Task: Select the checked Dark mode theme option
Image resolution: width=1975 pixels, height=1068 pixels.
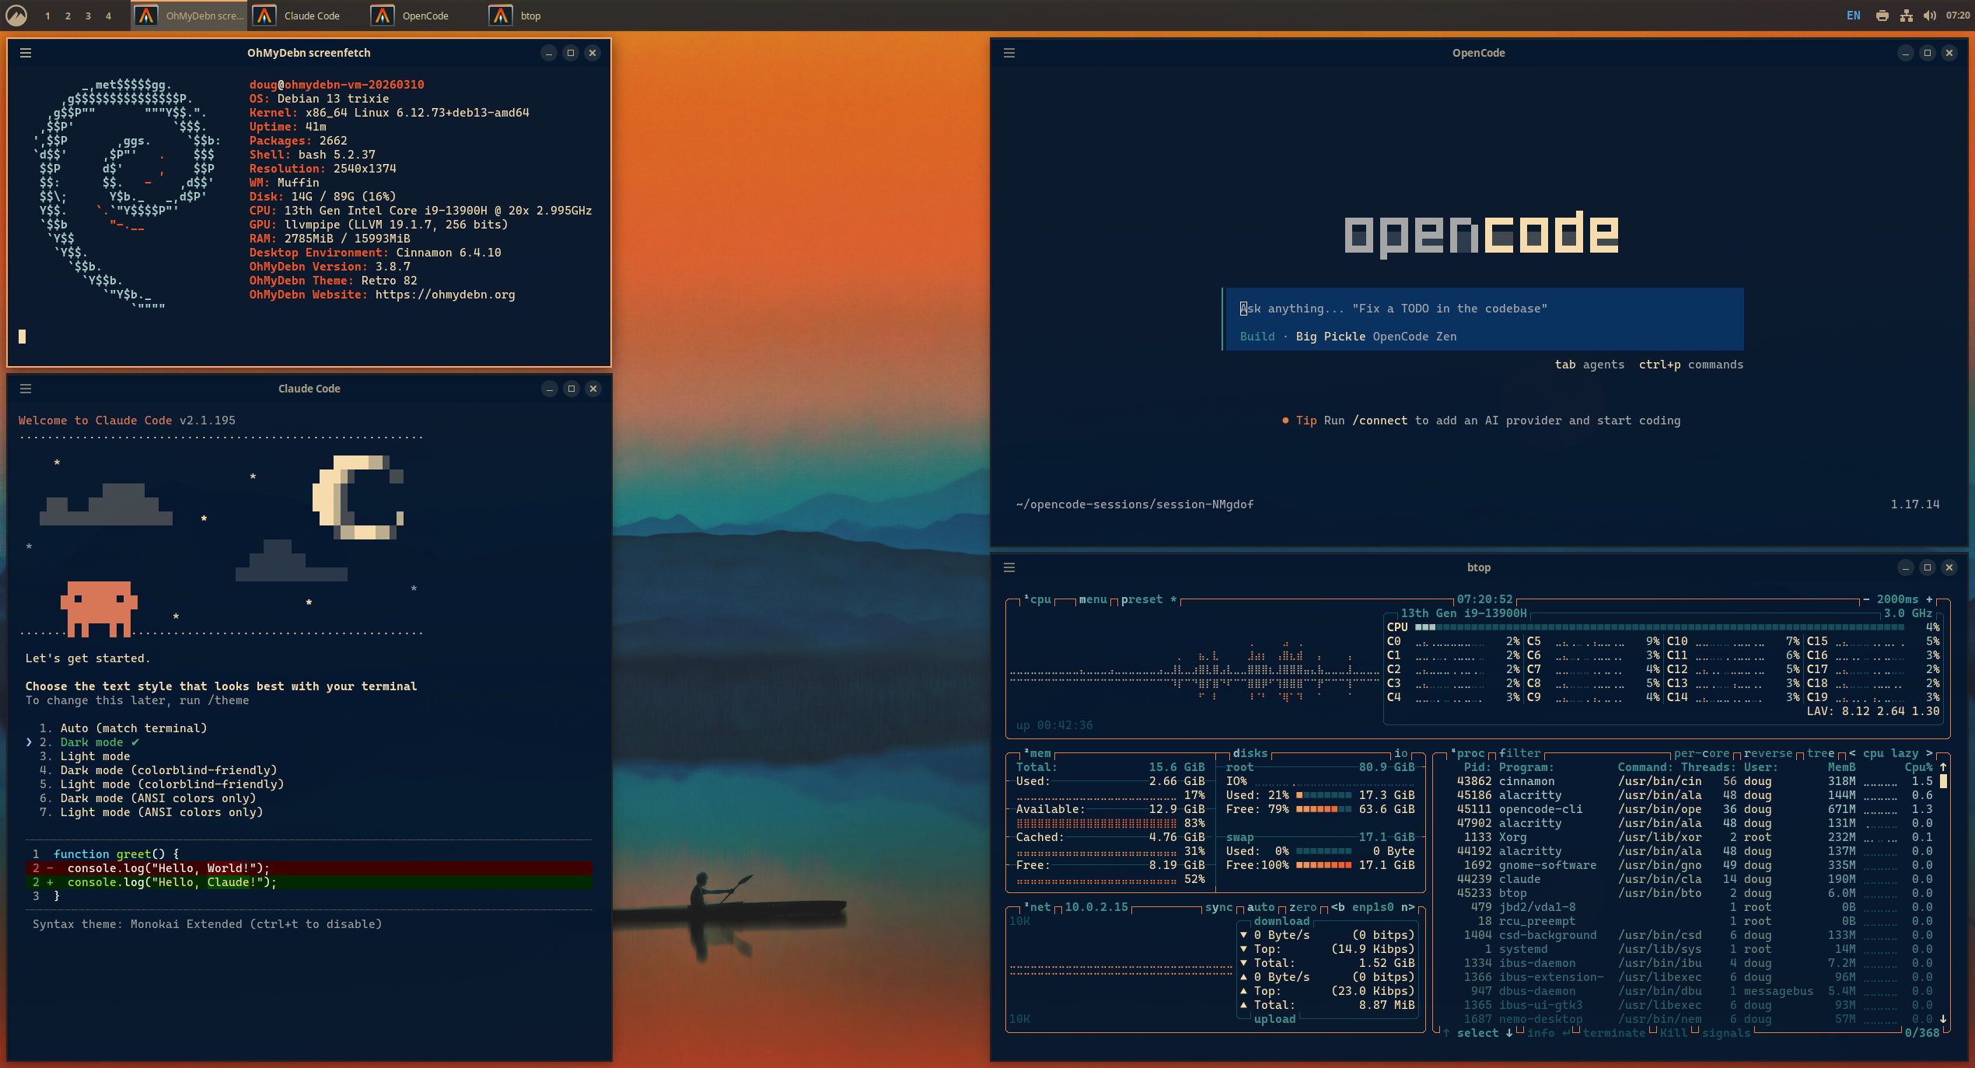Action: tap(89, 742)
